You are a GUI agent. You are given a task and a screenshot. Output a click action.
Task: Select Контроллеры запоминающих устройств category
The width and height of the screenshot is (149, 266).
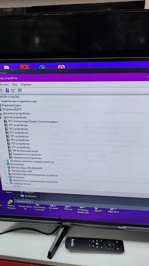pos(35,175)
